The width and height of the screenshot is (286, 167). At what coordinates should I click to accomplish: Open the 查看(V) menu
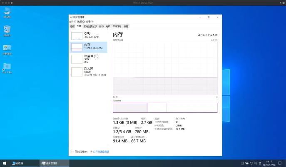[90, 21]
